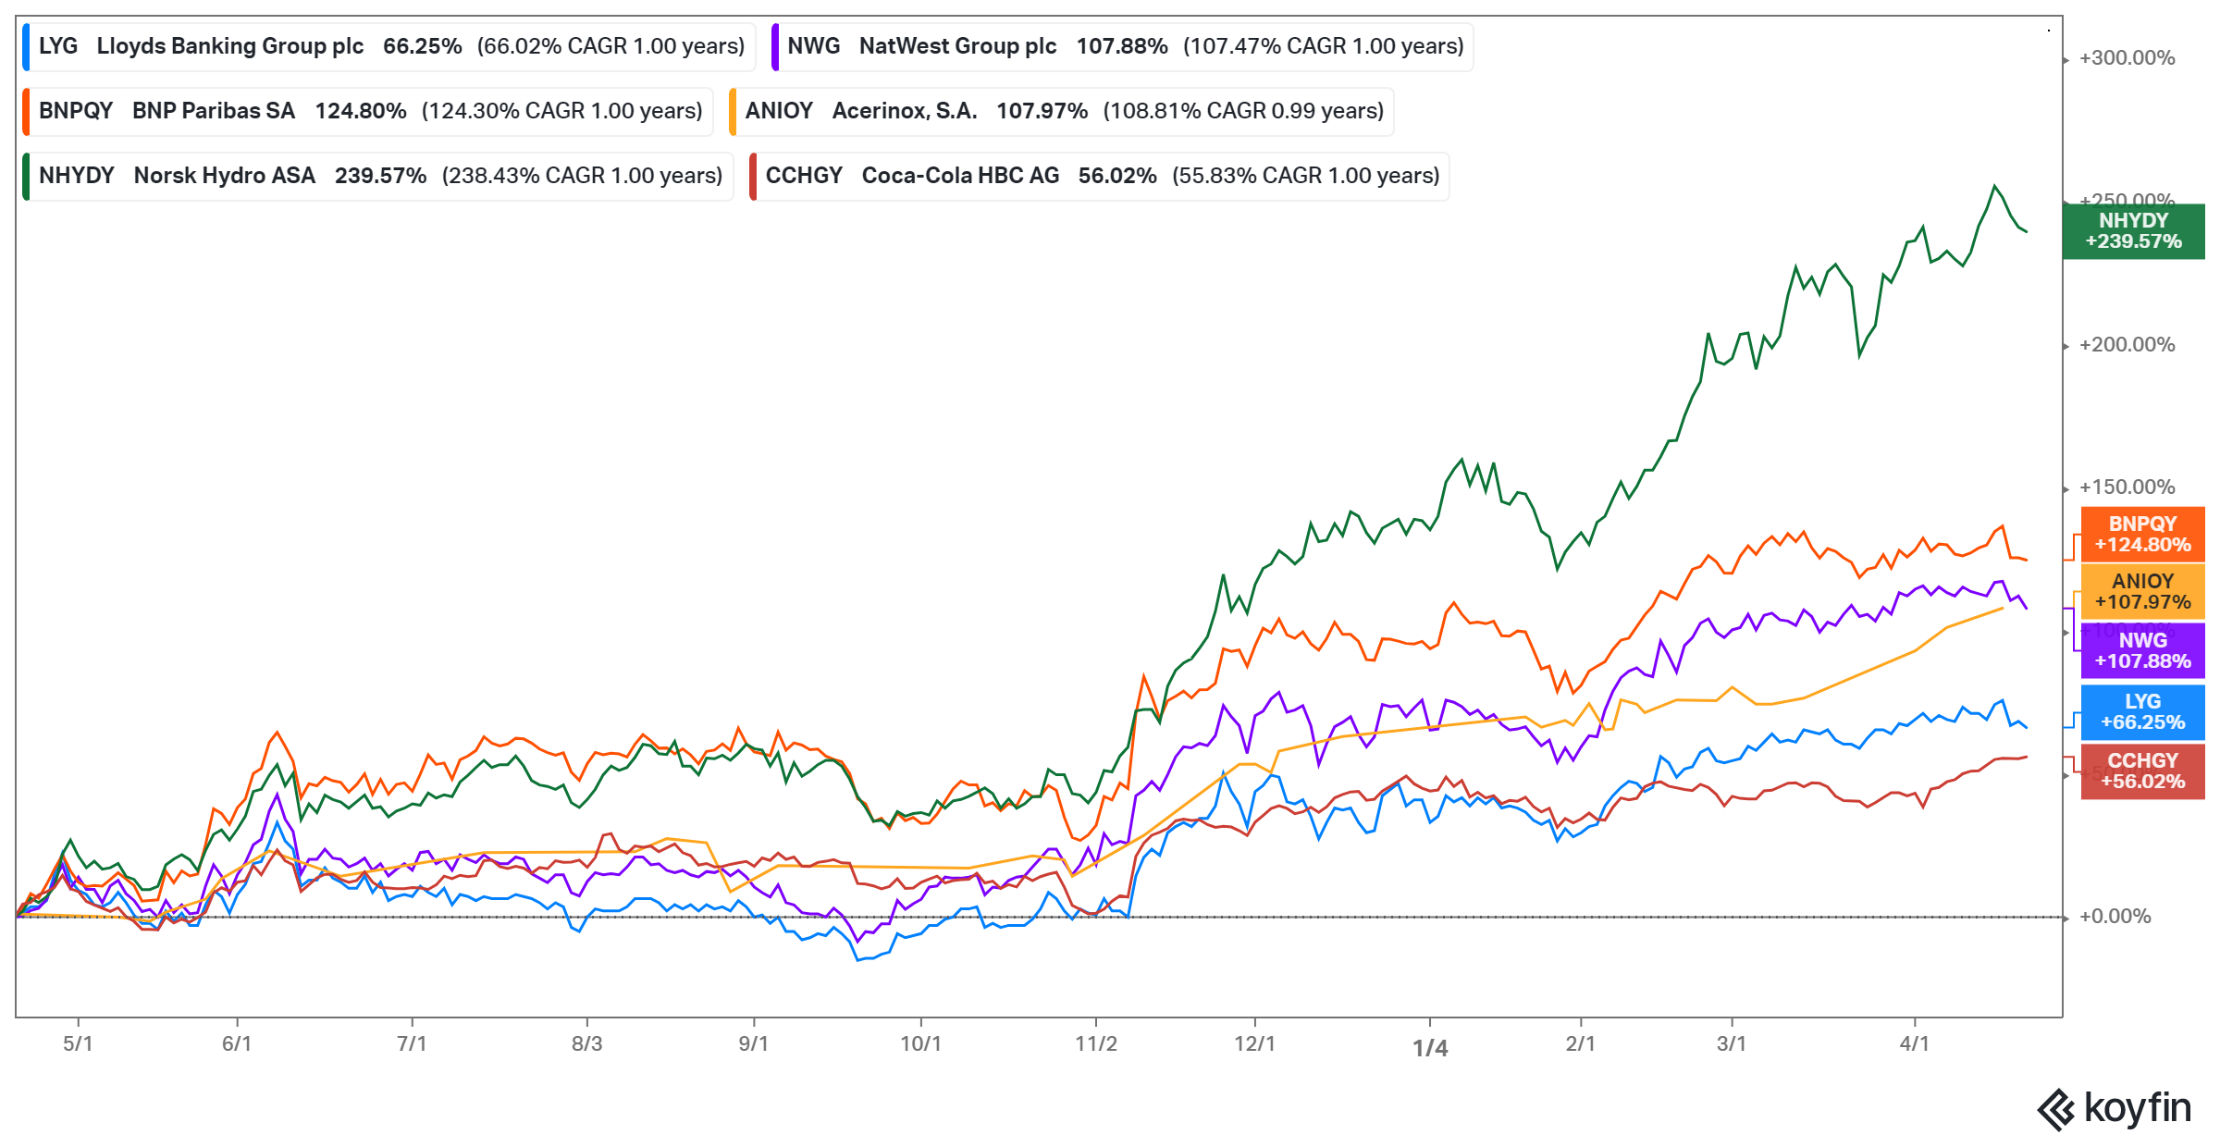
Task: Select the blue LYG +66.25% price tag
Action: click(x=2142, y=711)
